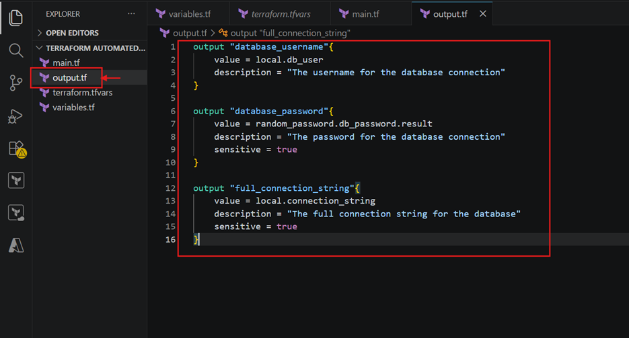Image resolution: width=629 pixels, height=338 pixels.
Task: Click local.connection_string on line 13
Action: coord(316,201)
